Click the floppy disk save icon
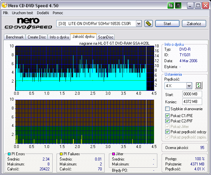The width and height of the screenshot is (211, 175). pos(178,6)
